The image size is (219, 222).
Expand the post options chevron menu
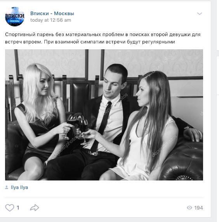pyautogui.click(x=200, y=14)
